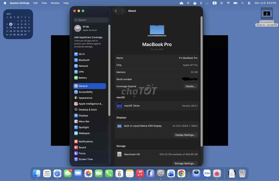279x181 pixels.
Task: Open Appearance settings
Action: pos(89,98)
